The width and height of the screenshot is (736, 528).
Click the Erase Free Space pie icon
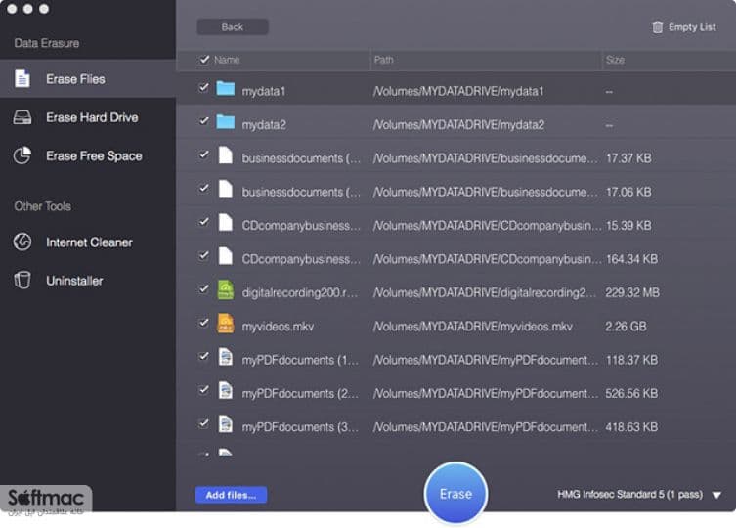22,155
